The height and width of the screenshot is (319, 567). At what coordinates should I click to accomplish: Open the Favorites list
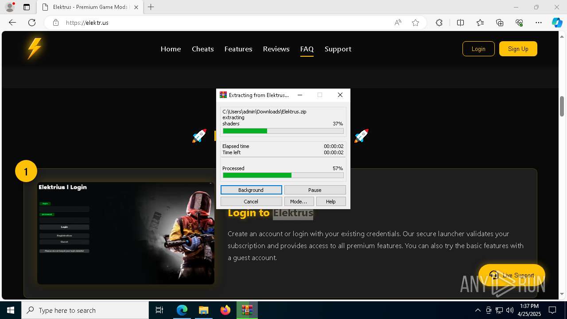pyautogui.click(x=480, y=23)
